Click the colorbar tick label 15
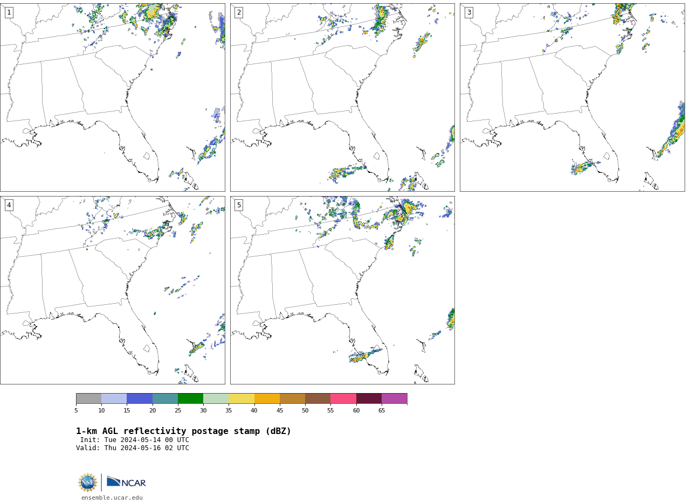The width and height of the screenshot is (690, 504). click(x=127, y=411)
